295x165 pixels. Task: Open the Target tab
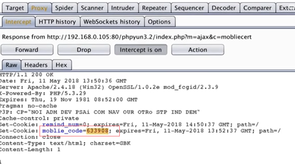[15, 8]
